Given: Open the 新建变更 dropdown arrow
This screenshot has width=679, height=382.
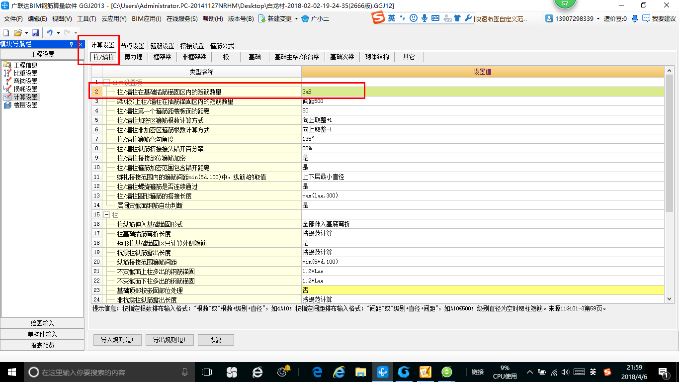Looking at the screenshot, I should tap(296, 19).
